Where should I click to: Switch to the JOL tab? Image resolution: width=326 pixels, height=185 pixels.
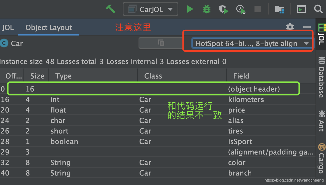[8, 27]
